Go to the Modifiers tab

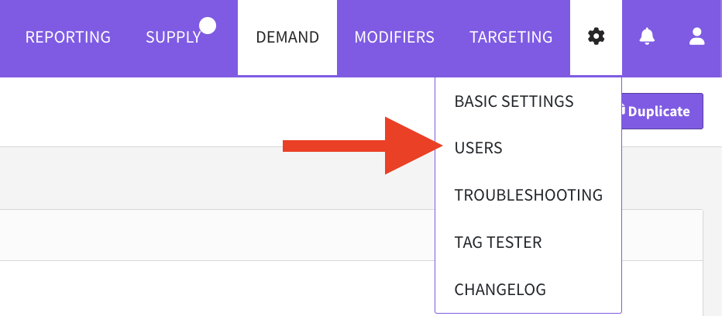(394, 37)
